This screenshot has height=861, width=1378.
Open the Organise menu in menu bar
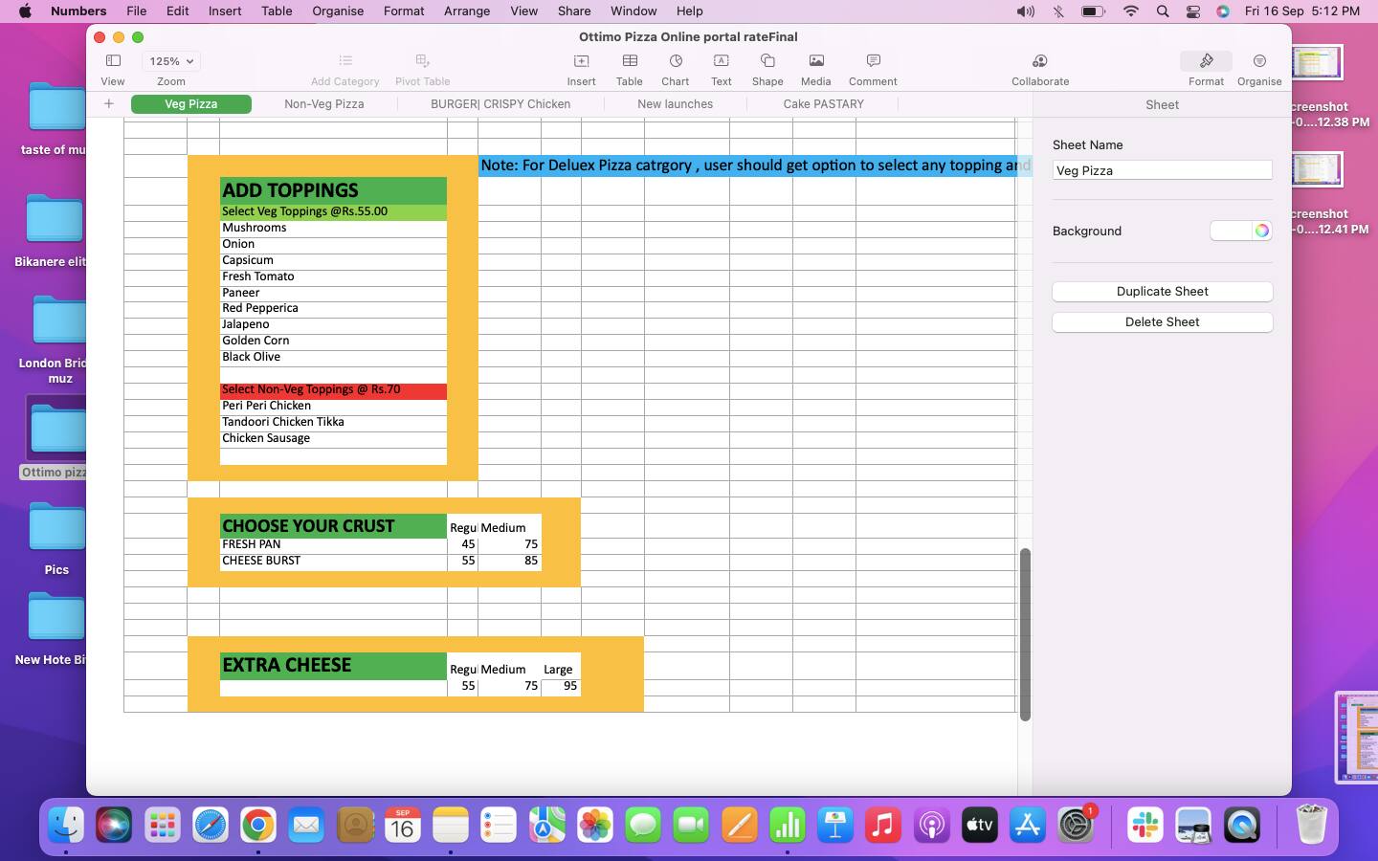tap(338, 11)
